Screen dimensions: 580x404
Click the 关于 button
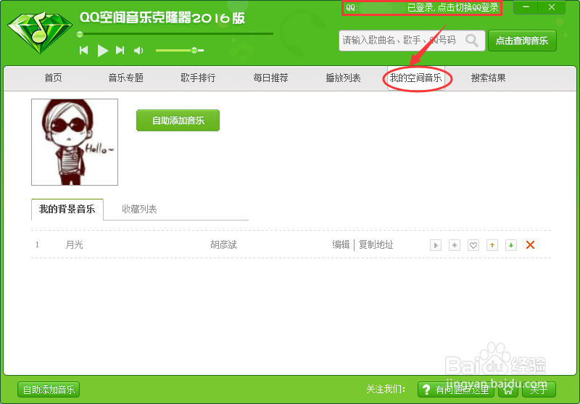[x=539, y=389]
